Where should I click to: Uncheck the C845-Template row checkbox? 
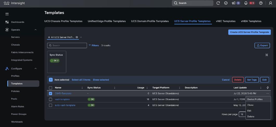(51, 94)
